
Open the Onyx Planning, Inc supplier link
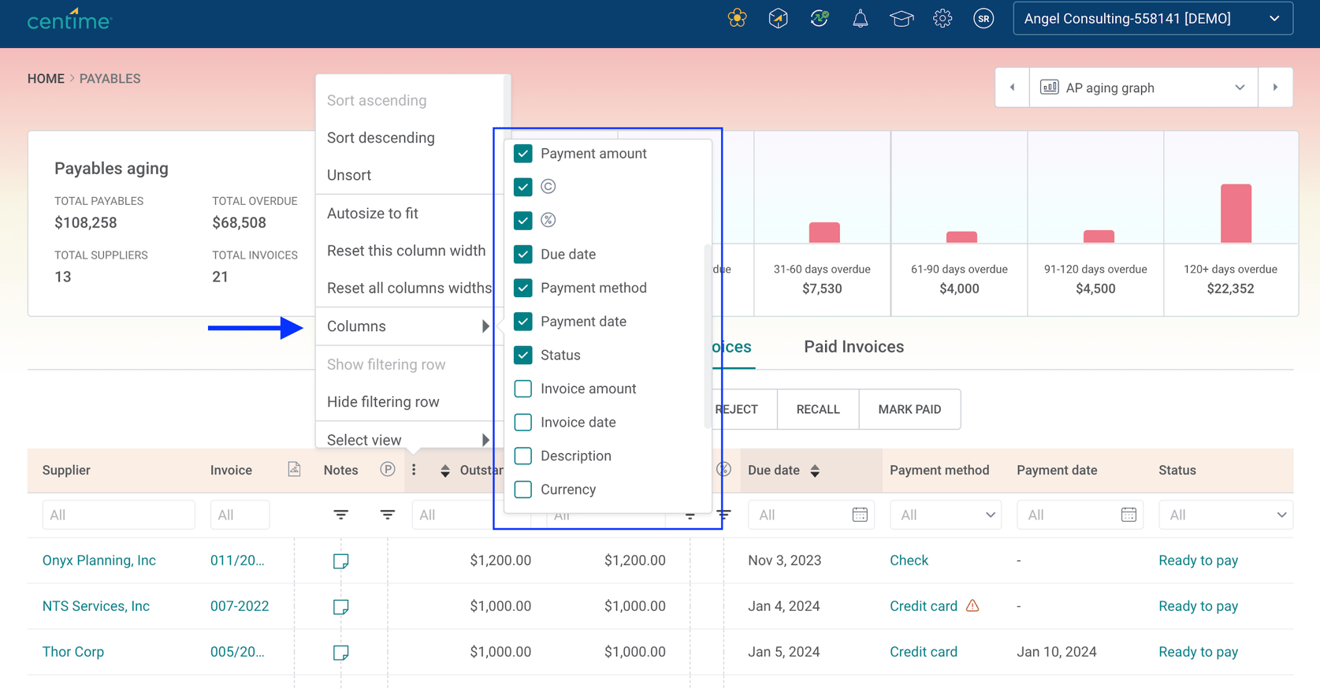click(99, 561)
